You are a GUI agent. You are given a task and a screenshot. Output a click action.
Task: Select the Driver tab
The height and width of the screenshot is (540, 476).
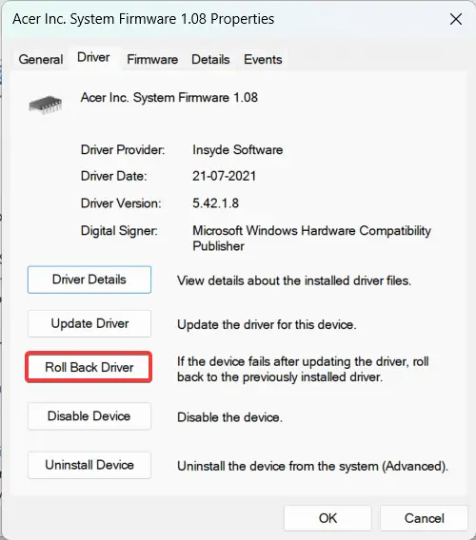93,58
